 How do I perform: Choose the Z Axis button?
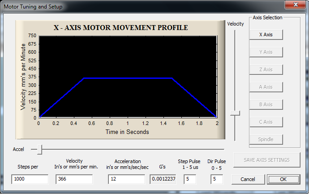(x=266, y=69)
